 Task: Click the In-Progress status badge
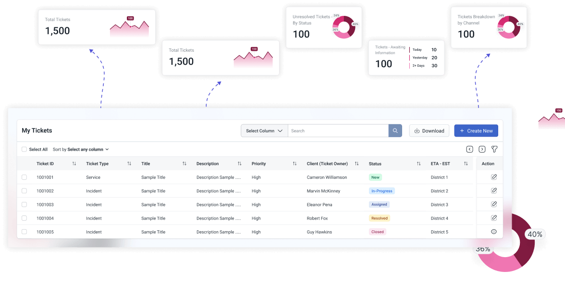(x=381, y=191)
